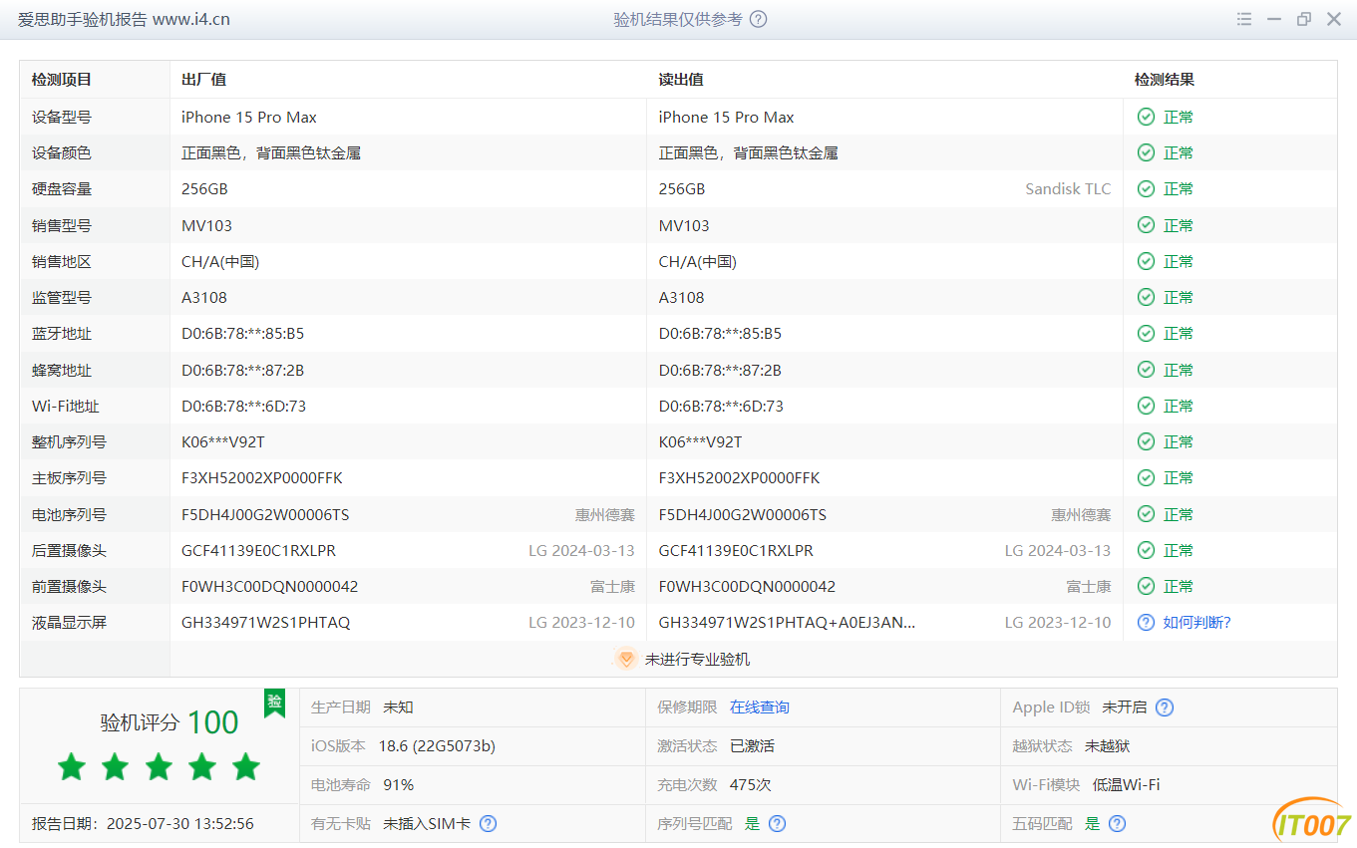
Task: Click the orange badge icon beside 未进行专业验机
Action: 626,659
